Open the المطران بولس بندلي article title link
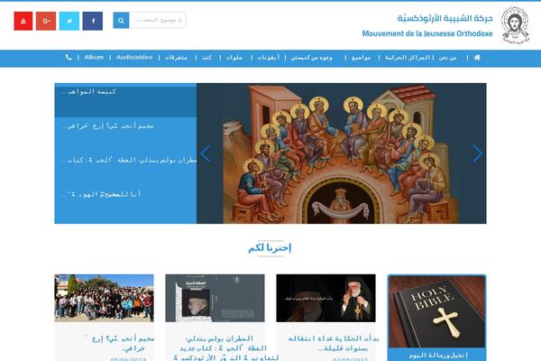This screenshot has height=361, width=541. pos(225,347)
